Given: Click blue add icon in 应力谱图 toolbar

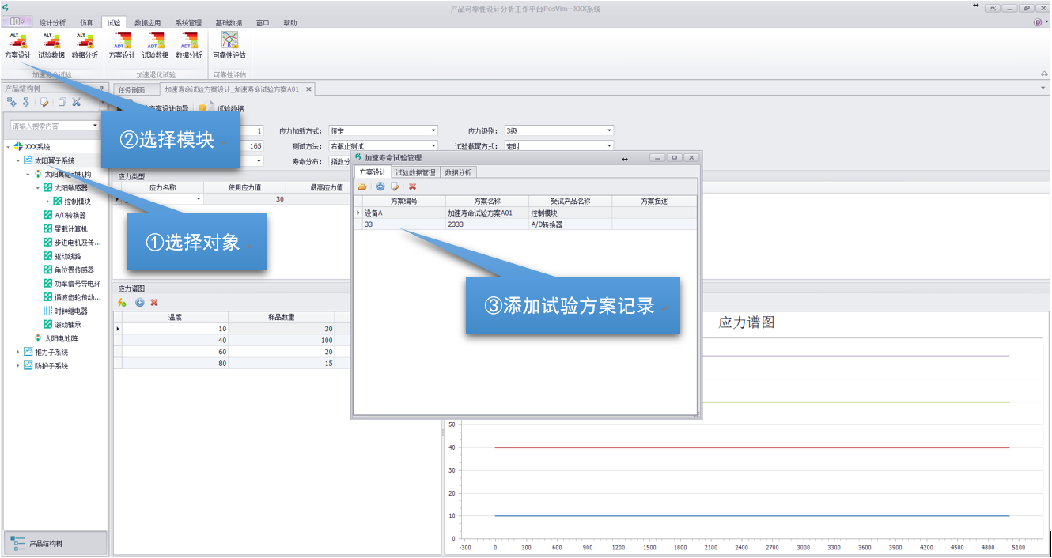Looking at the screenshot, I should point(140,303).
